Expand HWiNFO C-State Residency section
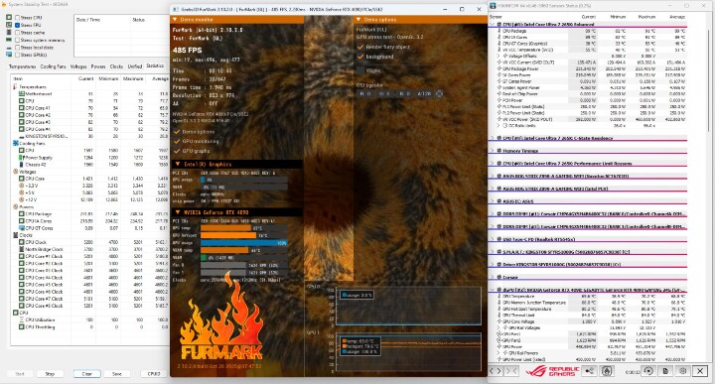Screen dimensions: 715x384 (x=493, y=138)
